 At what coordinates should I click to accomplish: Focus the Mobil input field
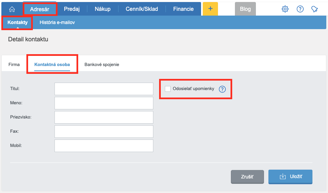click(104, 146)
